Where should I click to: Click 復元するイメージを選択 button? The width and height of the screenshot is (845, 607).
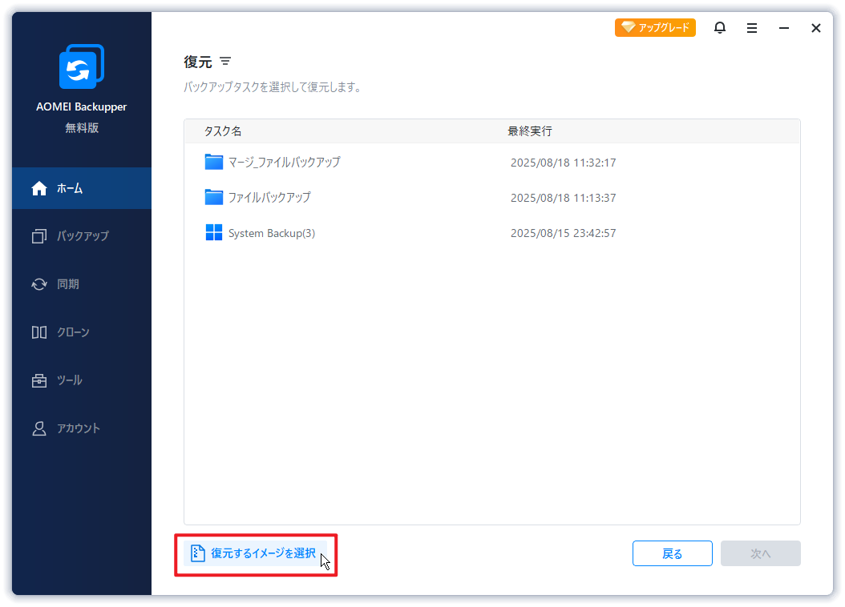pos(254,553)
